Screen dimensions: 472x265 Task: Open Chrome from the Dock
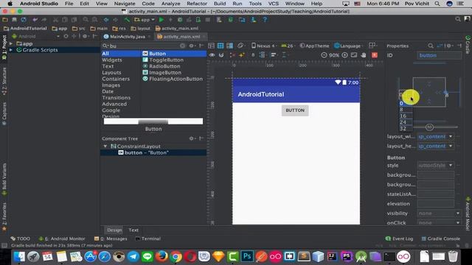coord(176,257)
